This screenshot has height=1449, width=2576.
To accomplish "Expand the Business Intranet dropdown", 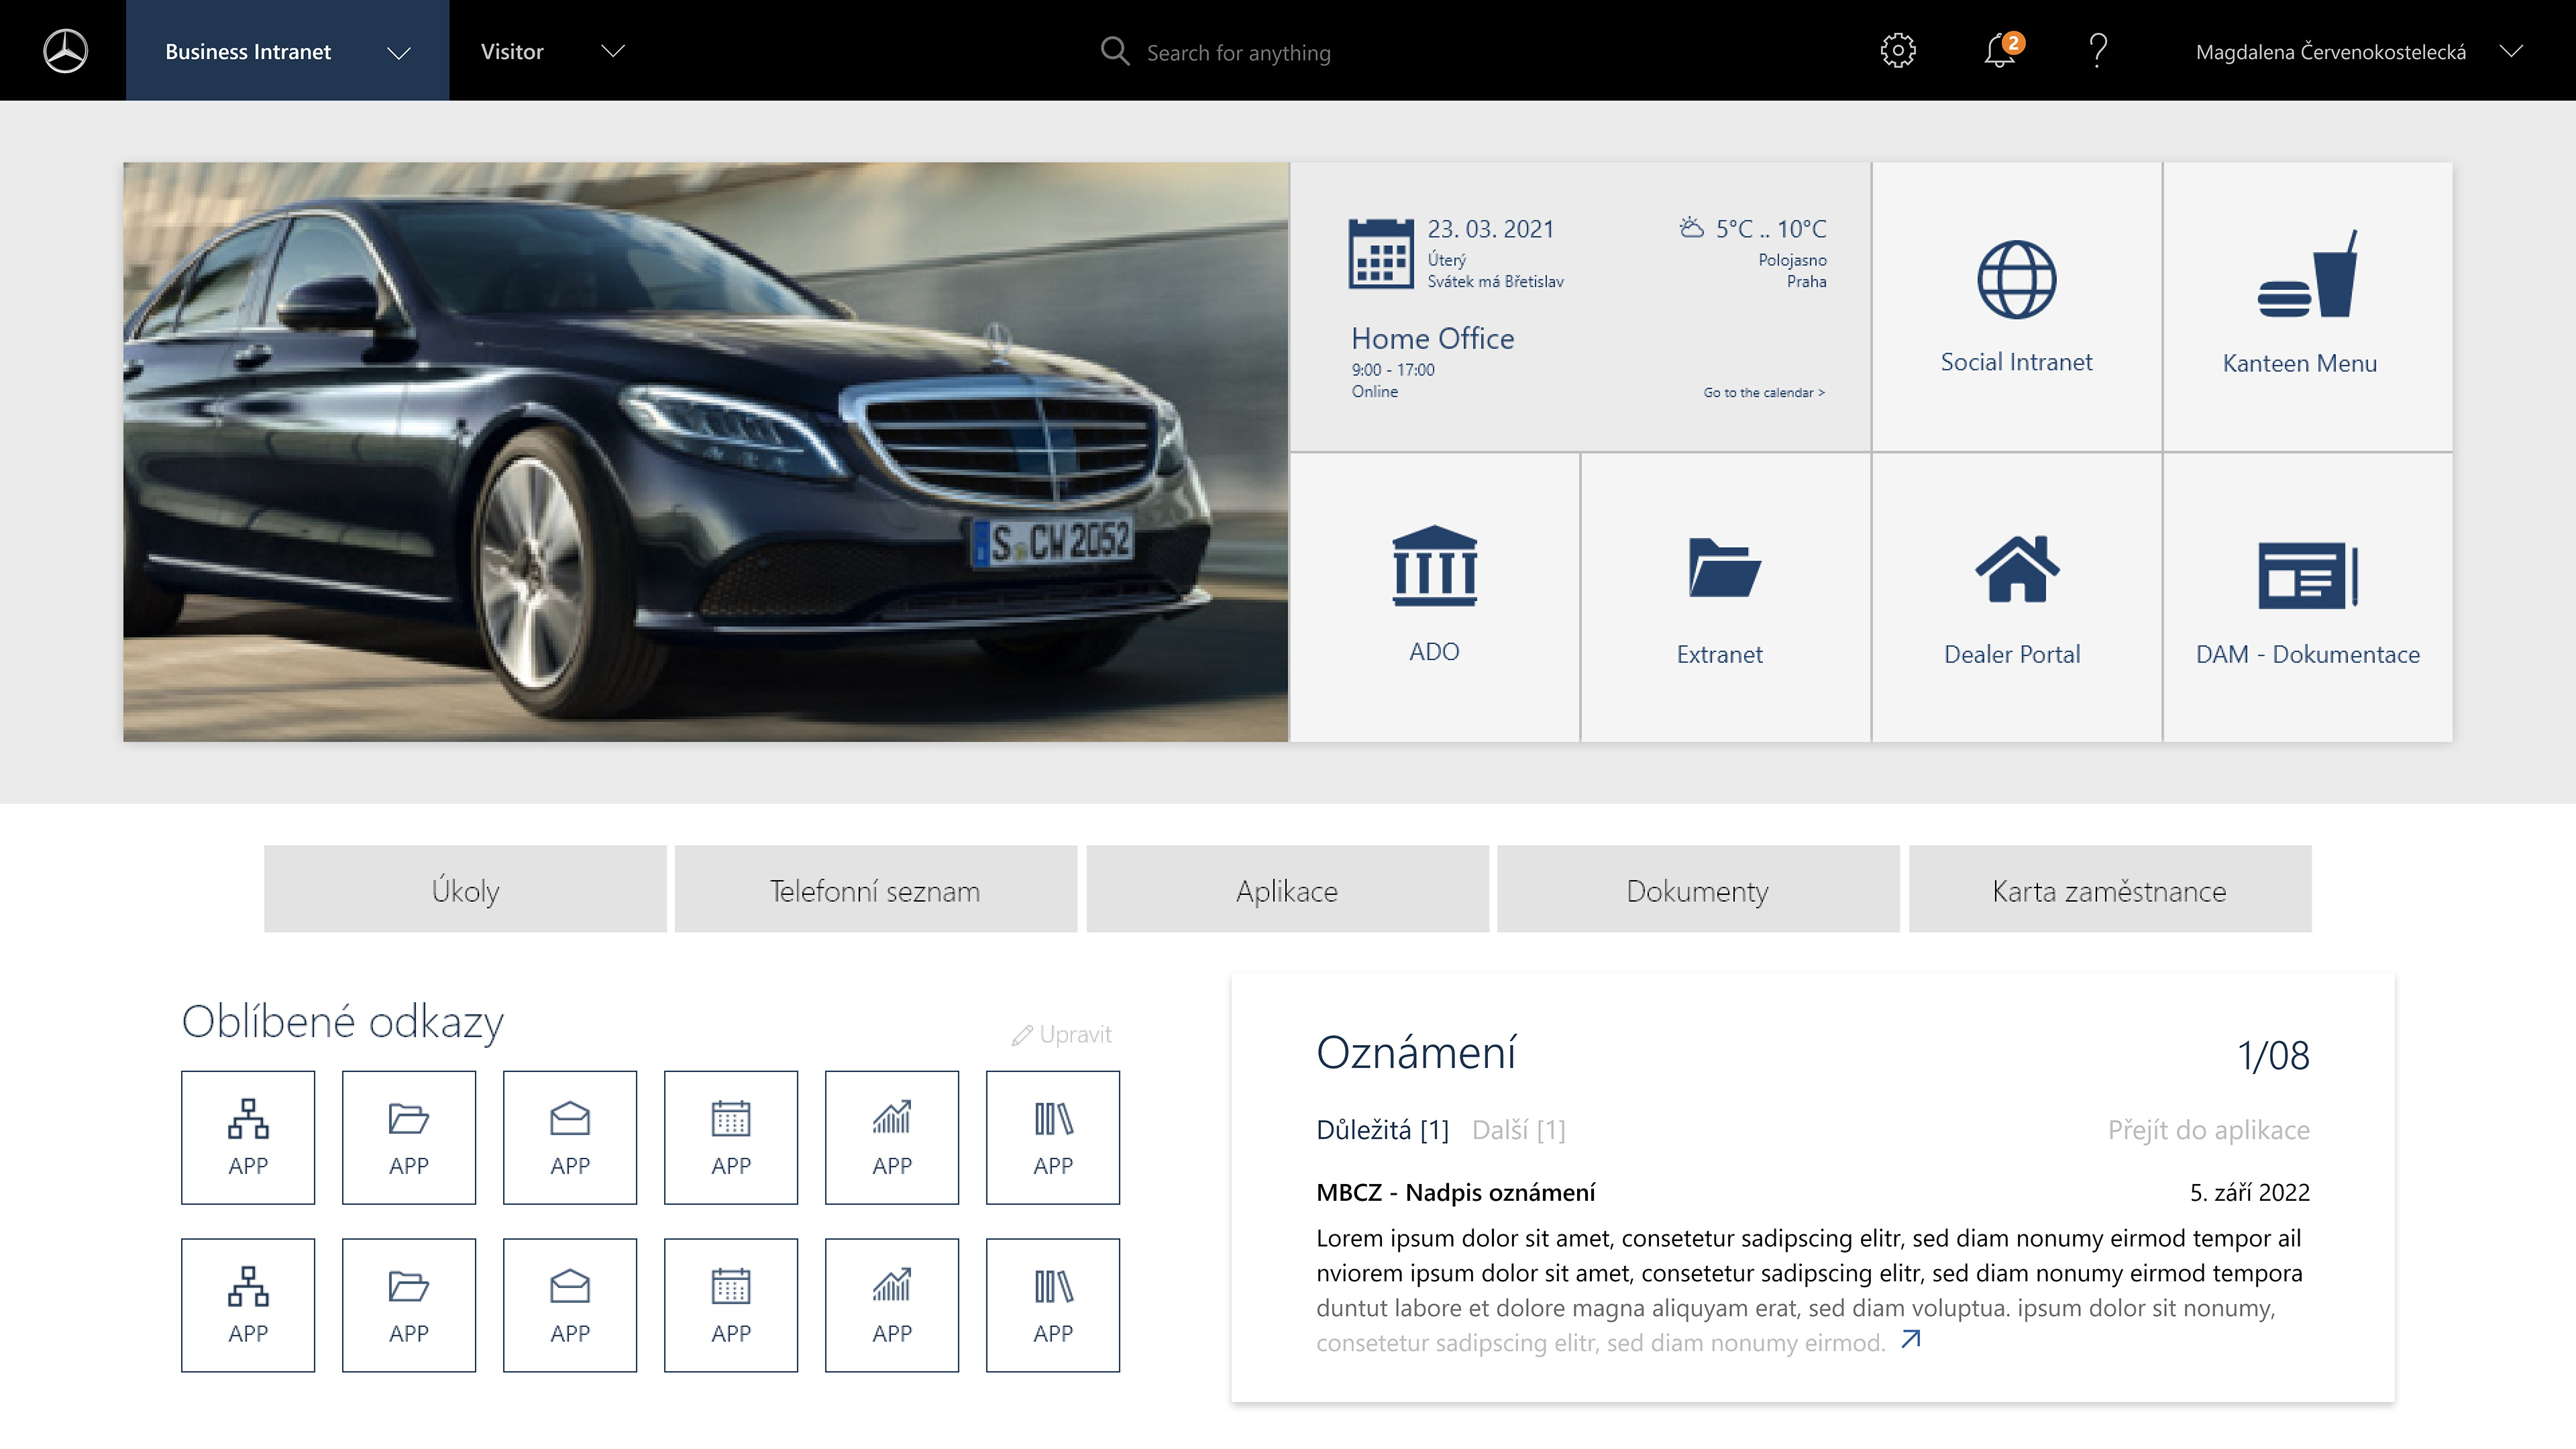I will click(x=399, y=54).
